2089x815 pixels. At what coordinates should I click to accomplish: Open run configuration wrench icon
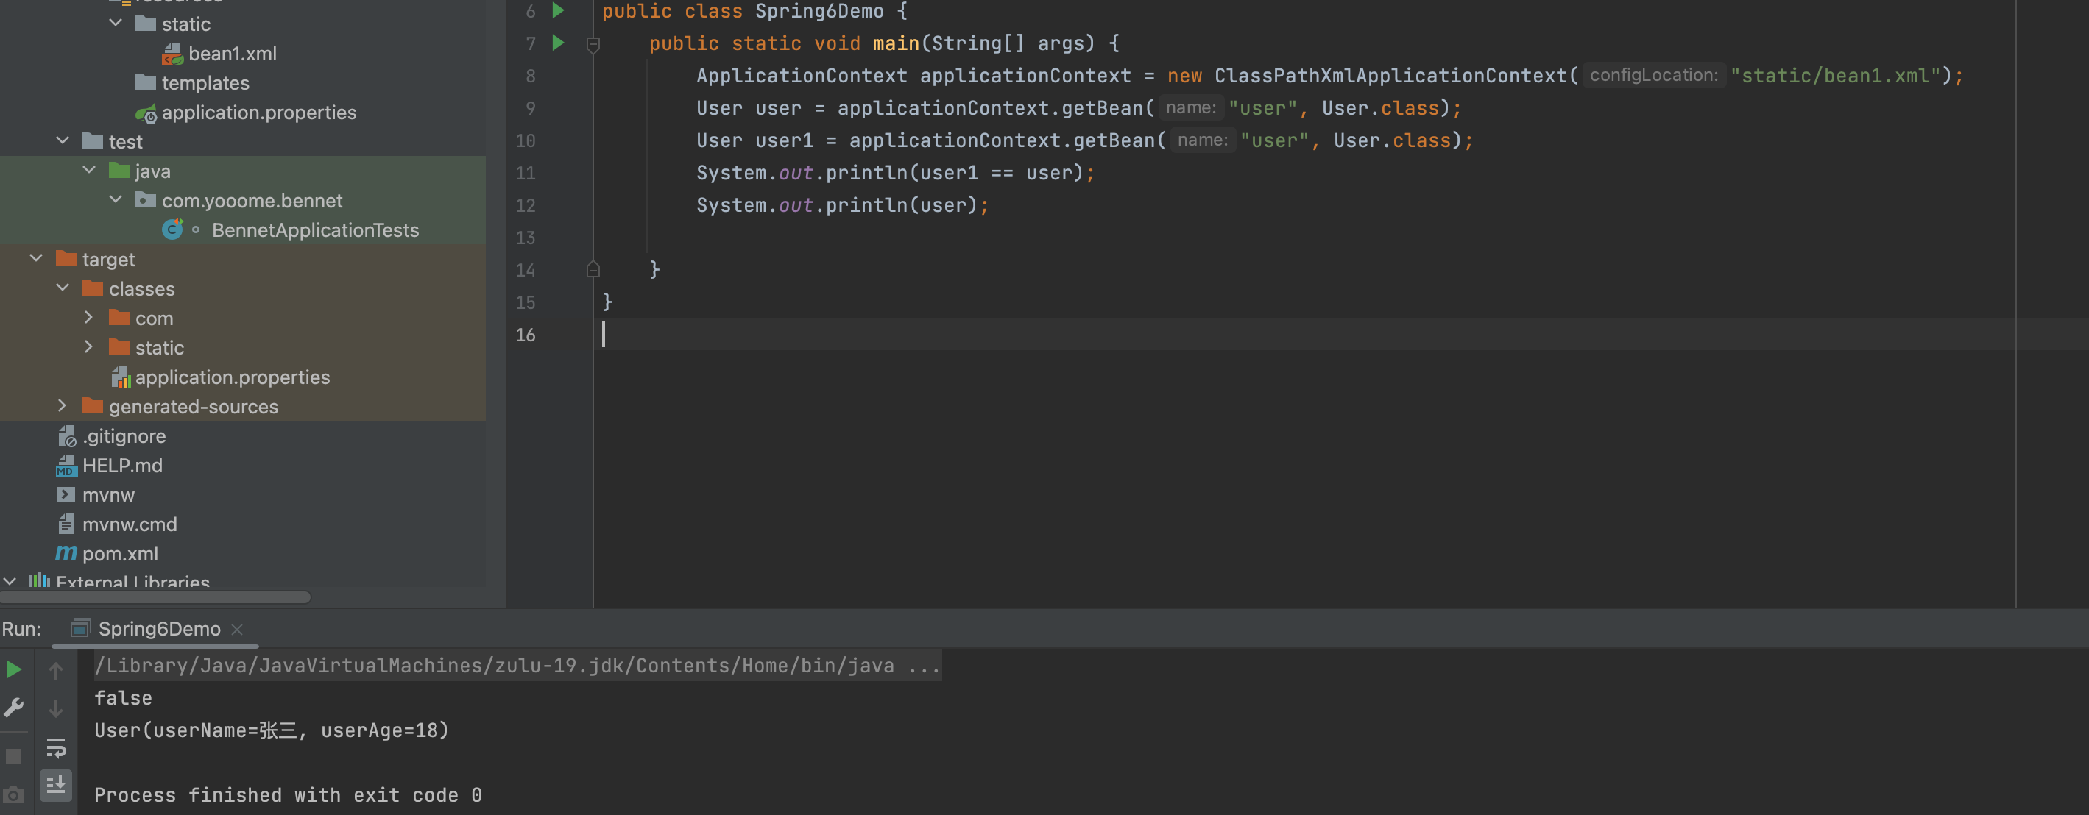(14, 708)
